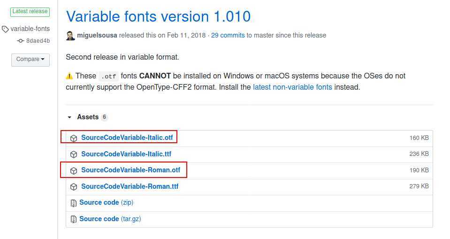Image resolution: width=450 pixels, height=239 pixels.
Task: Click the package icon beside SourceCodeVariable-Roman.otf
Action: (74, 170)
